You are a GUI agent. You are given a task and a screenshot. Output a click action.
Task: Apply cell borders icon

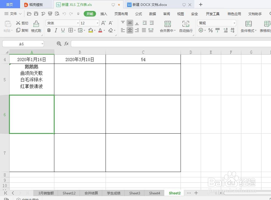pos(71,31)
